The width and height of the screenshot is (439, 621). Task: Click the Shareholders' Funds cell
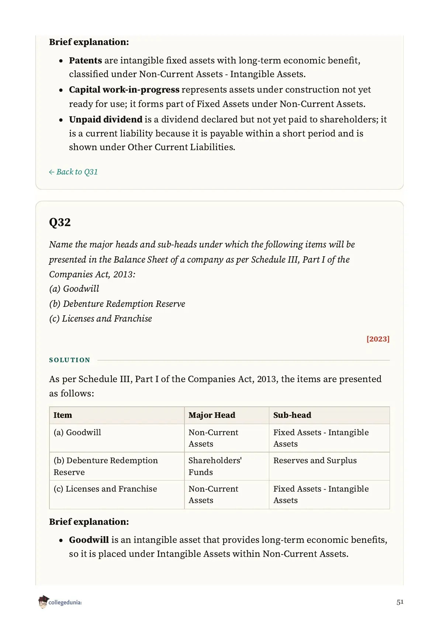[227, 466]
